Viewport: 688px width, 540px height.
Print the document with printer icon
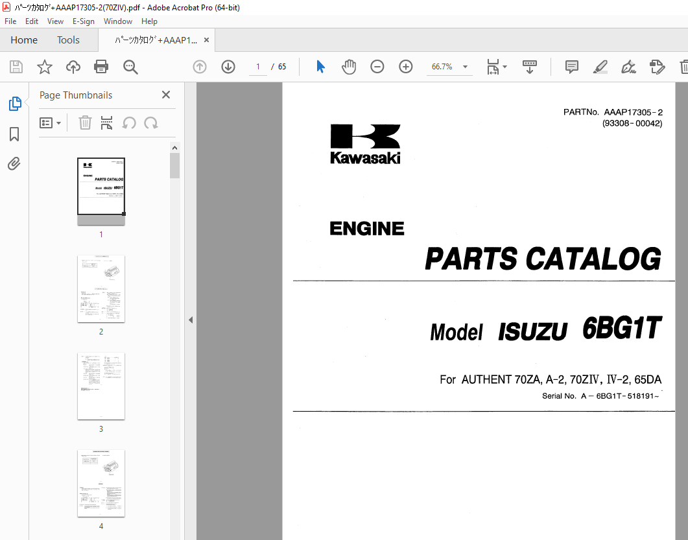point(101,67)
